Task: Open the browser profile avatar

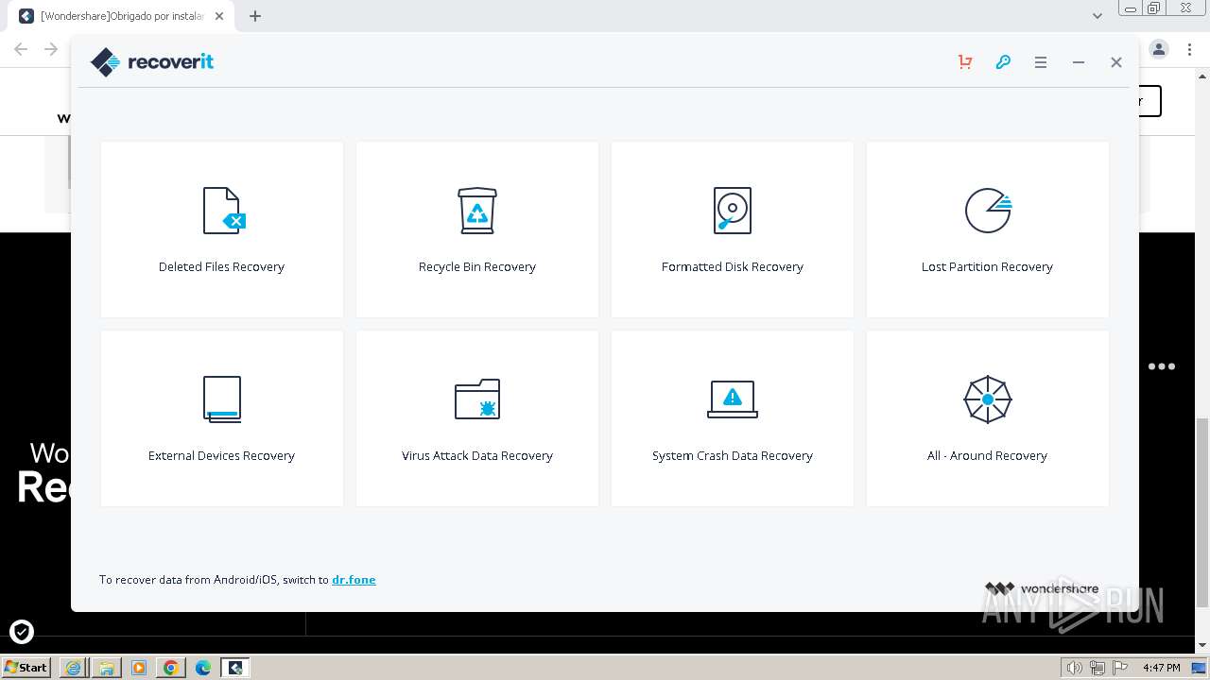Action: 1159,49
